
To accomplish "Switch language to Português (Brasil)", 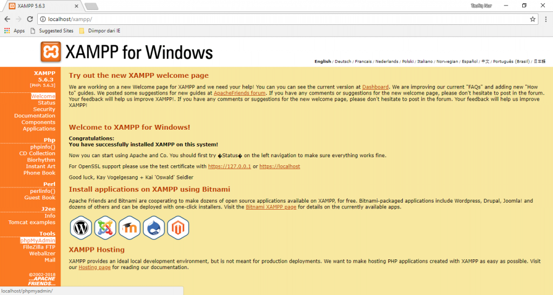I will (511, 62).
